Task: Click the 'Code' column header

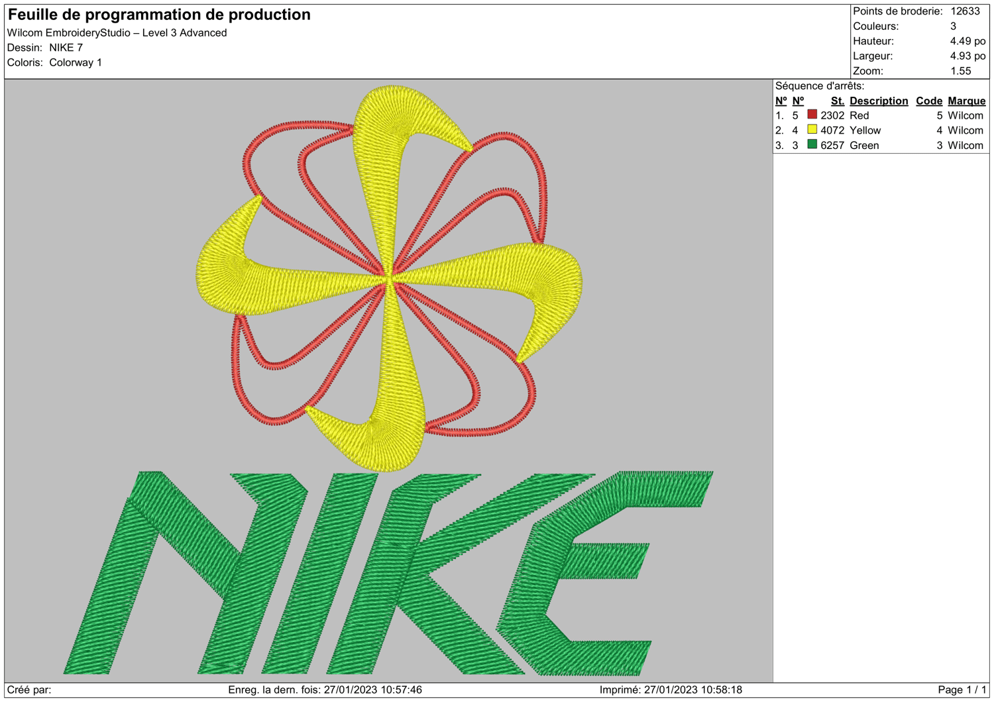Action: coord(929,101)
